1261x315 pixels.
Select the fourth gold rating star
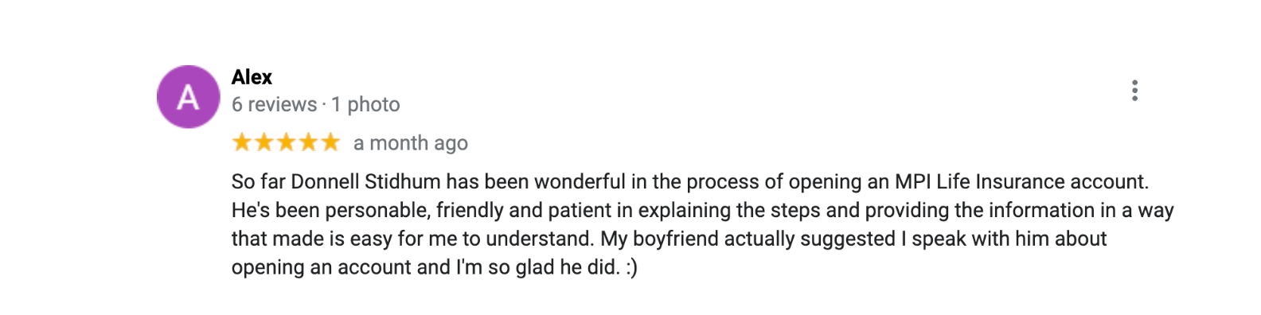click(308, 142)
